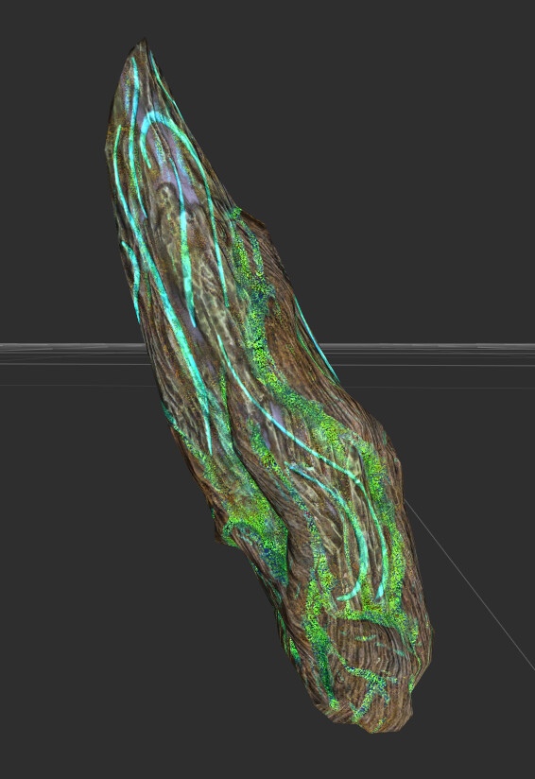Click the horizontal grid line left of model

(70, 346)
